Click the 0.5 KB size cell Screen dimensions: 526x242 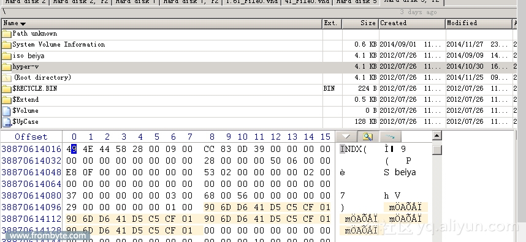(x=365, y=100)
